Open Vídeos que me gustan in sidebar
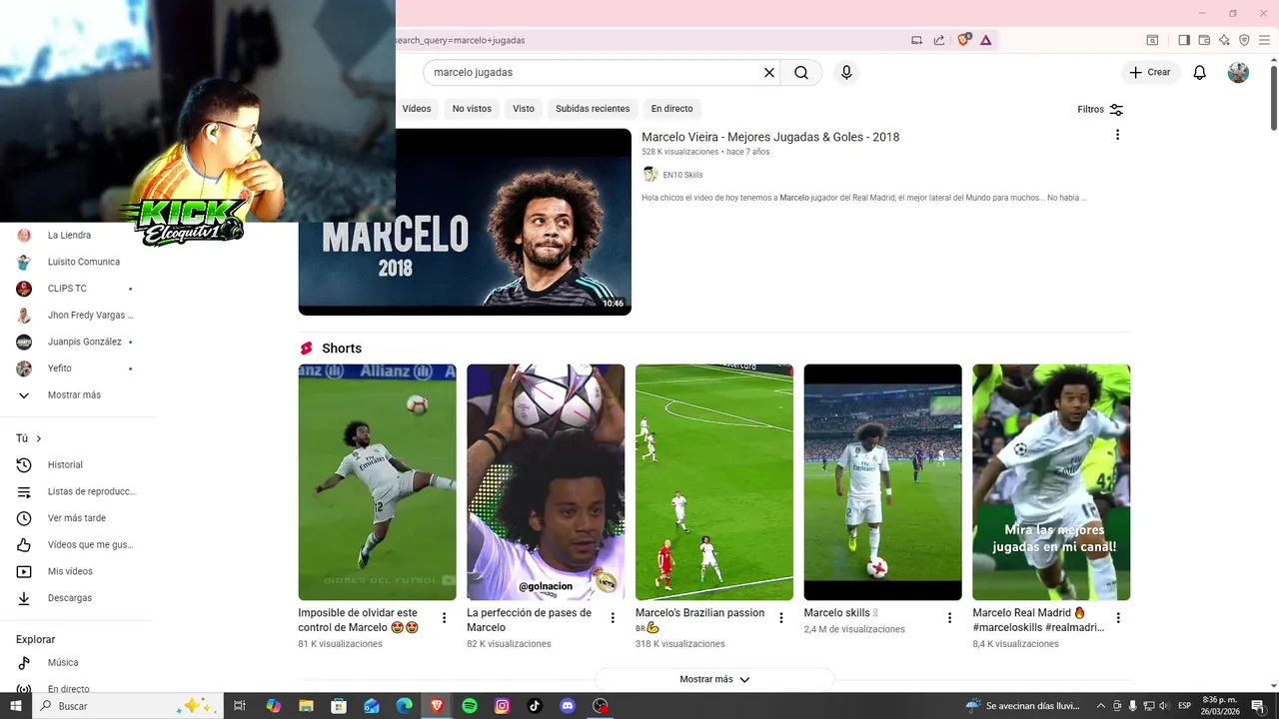The height and width of the screenshot is (719, 1279). (x=74, y=545)
